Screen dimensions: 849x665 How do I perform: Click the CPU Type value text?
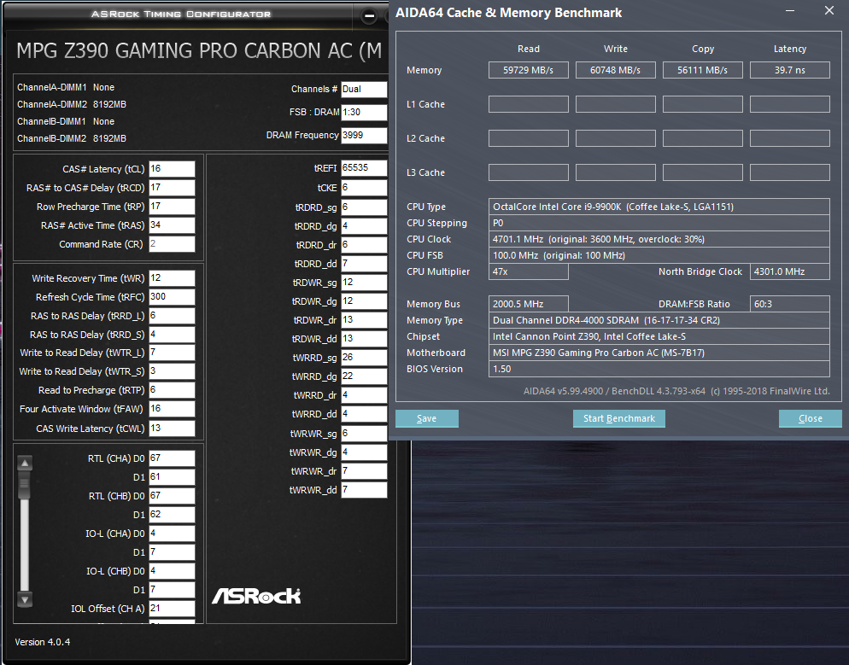[613, 207]
